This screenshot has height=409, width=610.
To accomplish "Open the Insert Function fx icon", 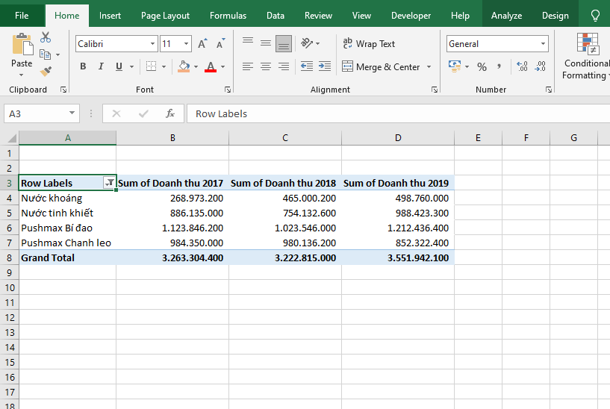I will pos(170,113).
